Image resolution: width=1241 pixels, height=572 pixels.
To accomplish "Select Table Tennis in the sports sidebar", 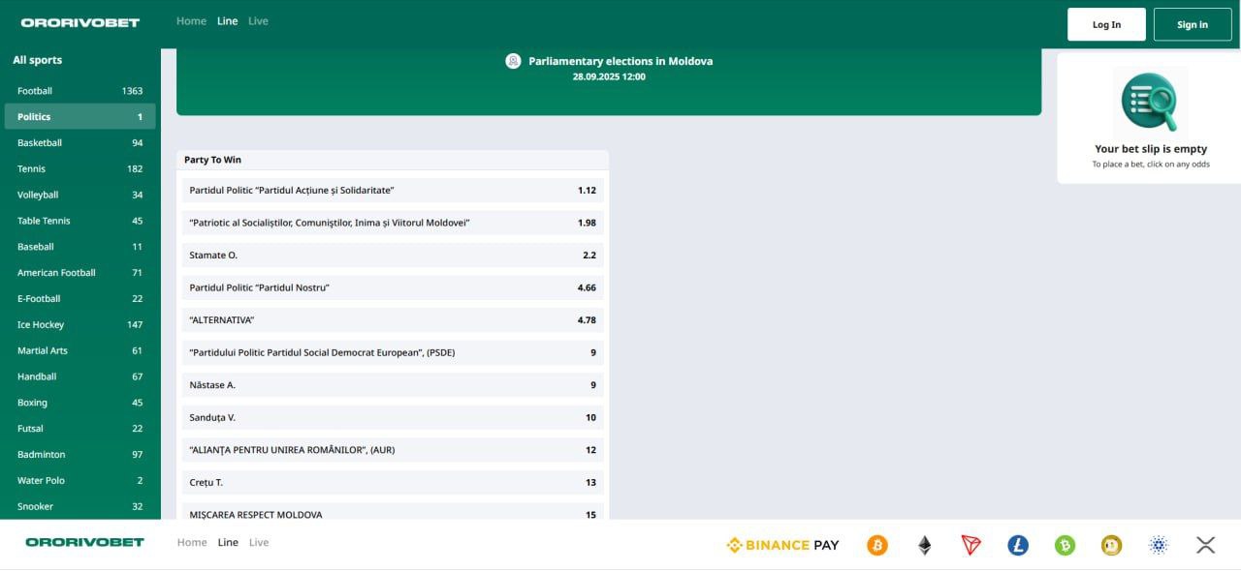I will pos(80,221).
